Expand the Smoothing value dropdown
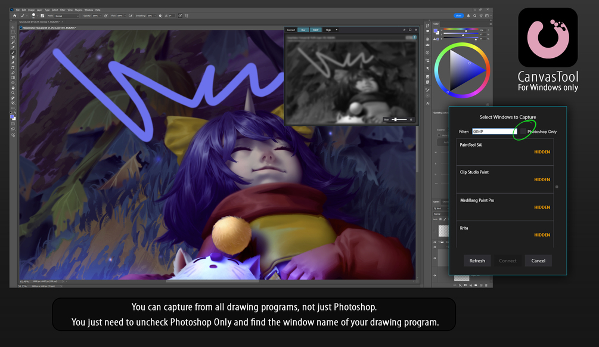599x347 pixels. 156,16
